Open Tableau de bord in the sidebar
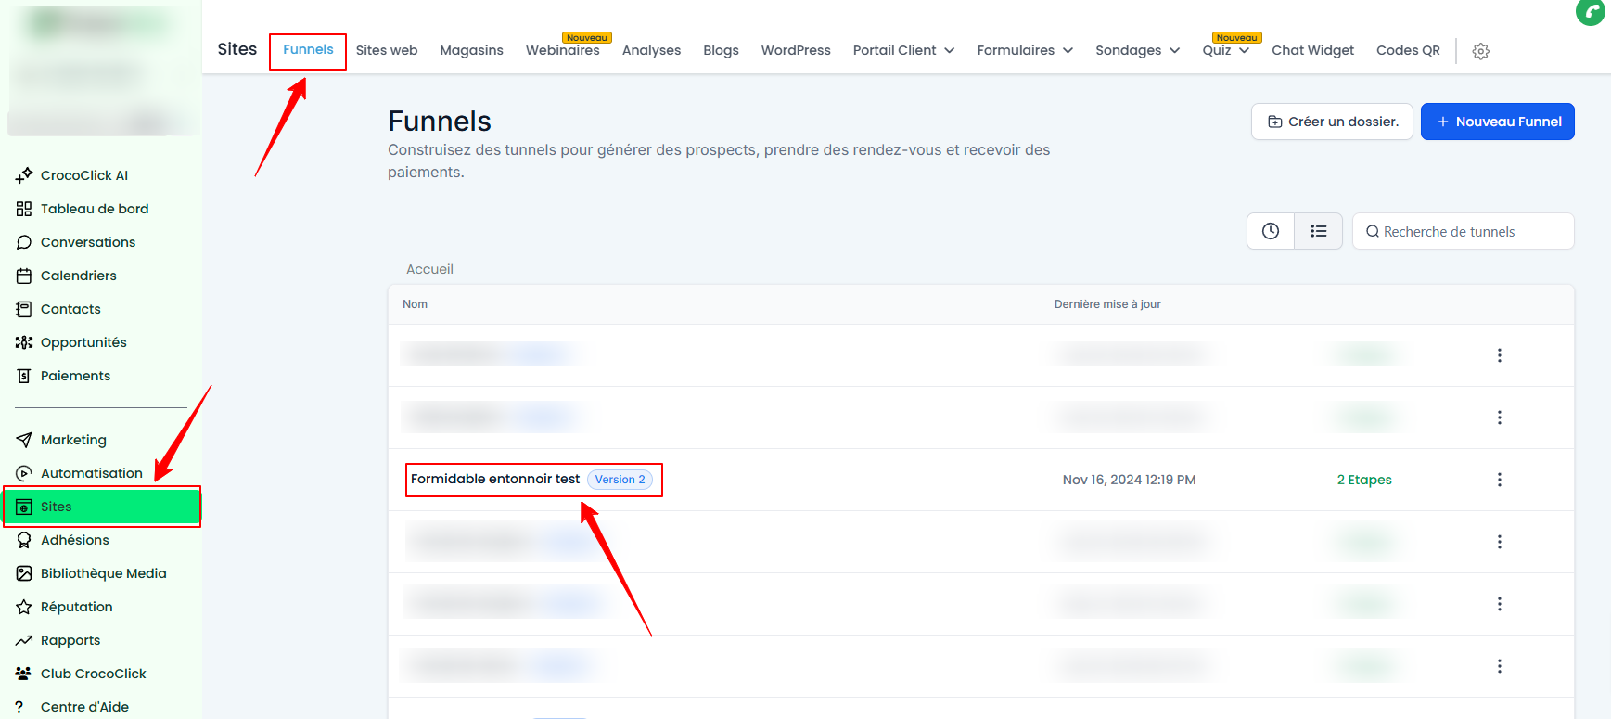Image resolution: width=1611 pixels, height=719 pixels. point(95,209)
